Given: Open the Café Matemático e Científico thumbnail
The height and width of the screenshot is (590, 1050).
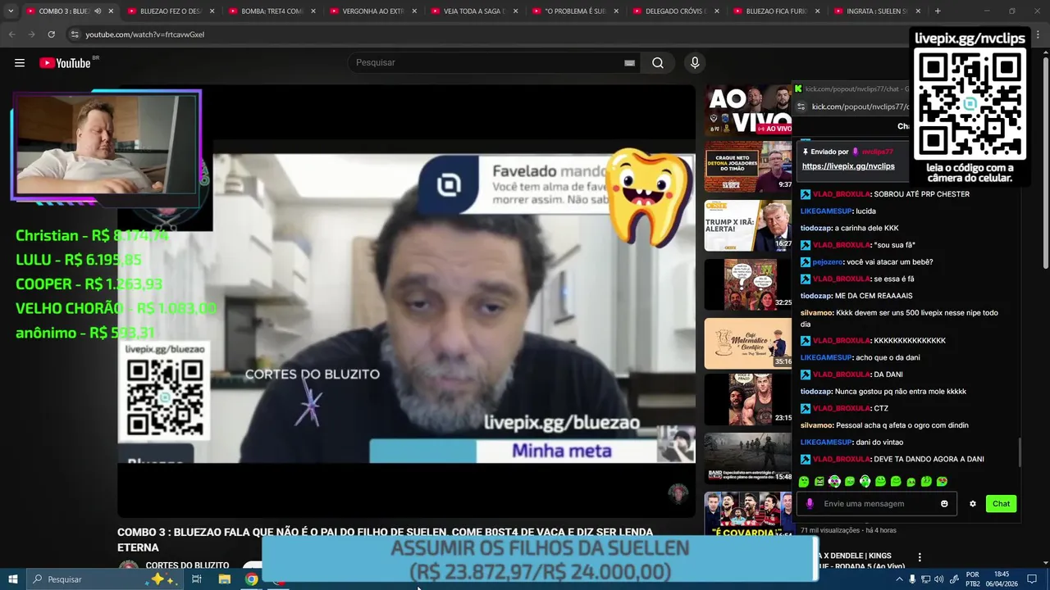Looking at the screenshot, I should pos(748,343).
